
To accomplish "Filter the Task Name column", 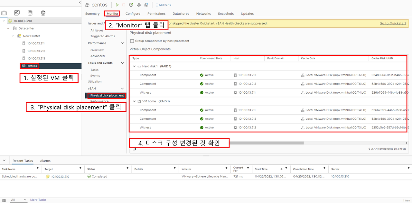I will tap(38, 168).
